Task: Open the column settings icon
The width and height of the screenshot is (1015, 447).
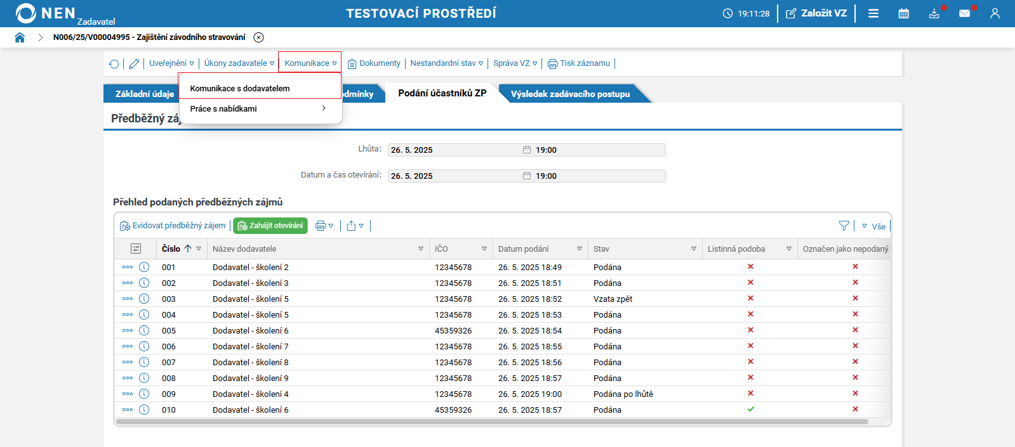Action: coord(136,249)
